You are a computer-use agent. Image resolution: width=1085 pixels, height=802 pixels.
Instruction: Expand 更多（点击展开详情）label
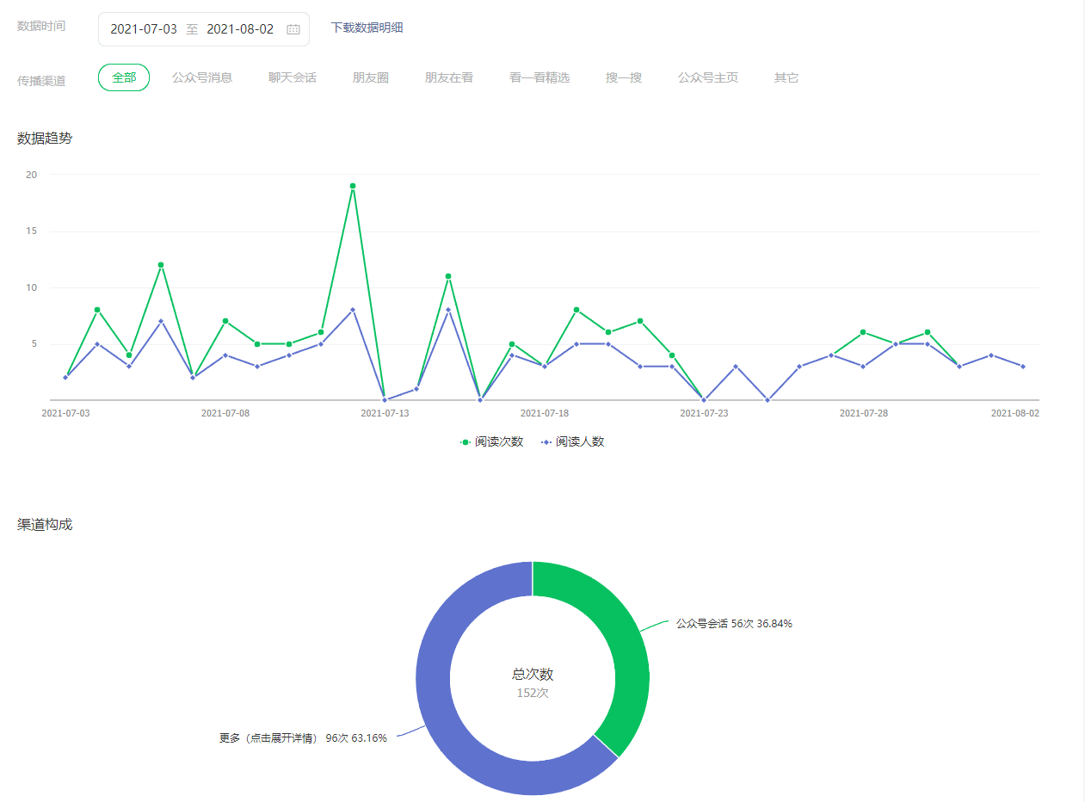268,738
